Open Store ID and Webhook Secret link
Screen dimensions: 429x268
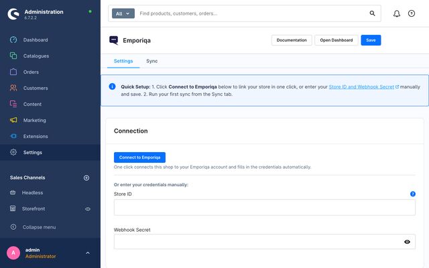tap(361, 86)
